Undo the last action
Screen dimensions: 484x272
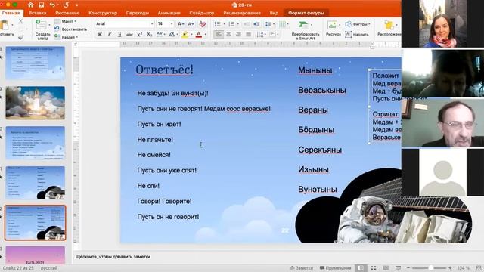[52, 5]
